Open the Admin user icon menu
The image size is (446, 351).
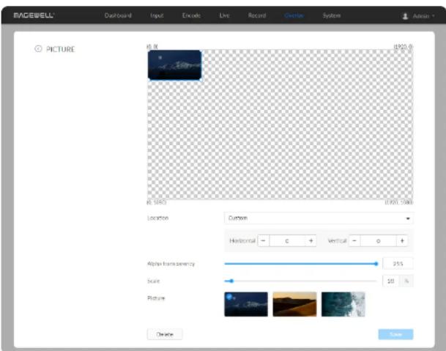405,16
